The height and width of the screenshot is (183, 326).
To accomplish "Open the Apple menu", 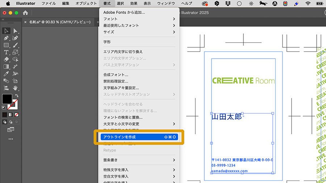I will (8, 4).
